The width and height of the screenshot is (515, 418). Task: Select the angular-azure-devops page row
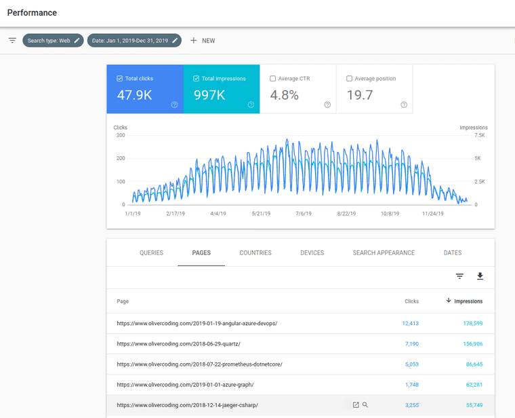tap(197, 324)
